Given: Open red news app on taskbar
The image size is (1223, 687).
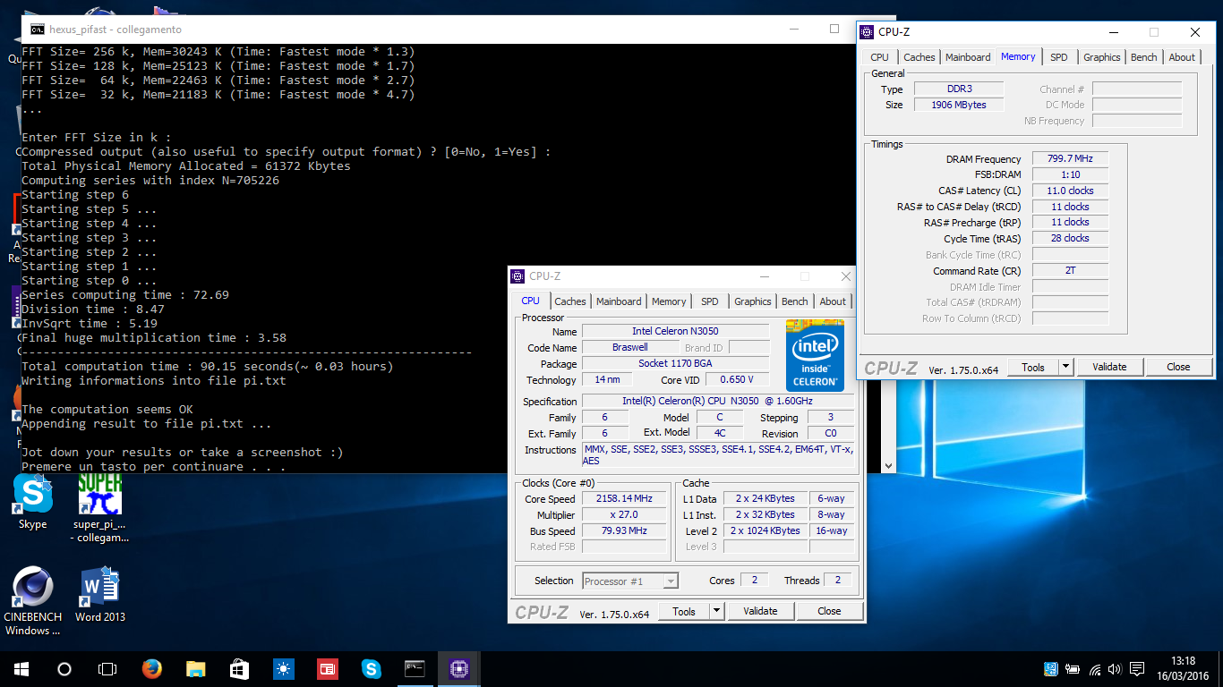Looking at the screenshot, I should tap(327, 669).
